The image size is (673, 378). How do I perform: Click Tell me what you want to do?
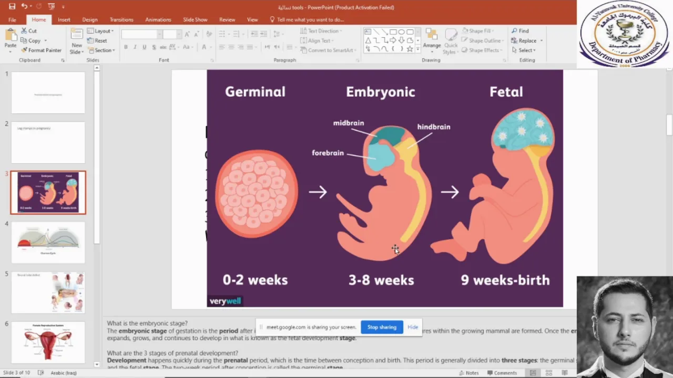pos(307,19)
